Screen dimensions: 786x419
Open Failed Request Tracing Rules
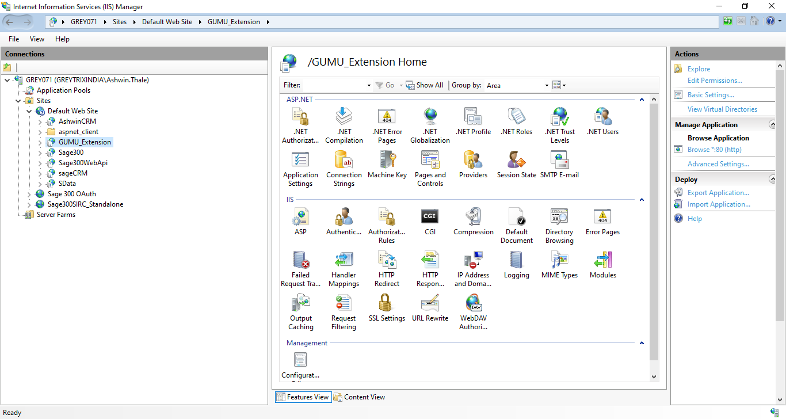coord(300,269)
